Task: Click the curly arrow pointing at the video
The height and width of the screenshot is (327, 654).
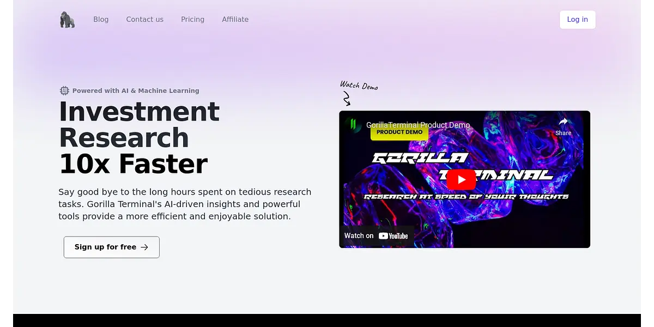Action: coord(346,99)
